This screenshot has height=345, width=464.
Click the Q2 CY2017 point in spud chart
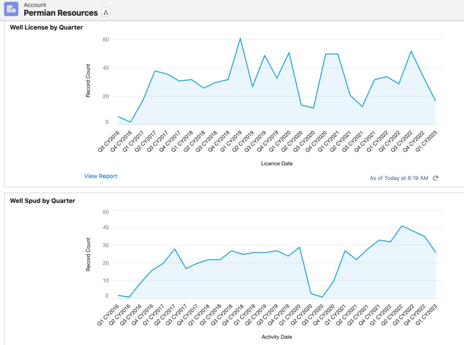point(174,249)
